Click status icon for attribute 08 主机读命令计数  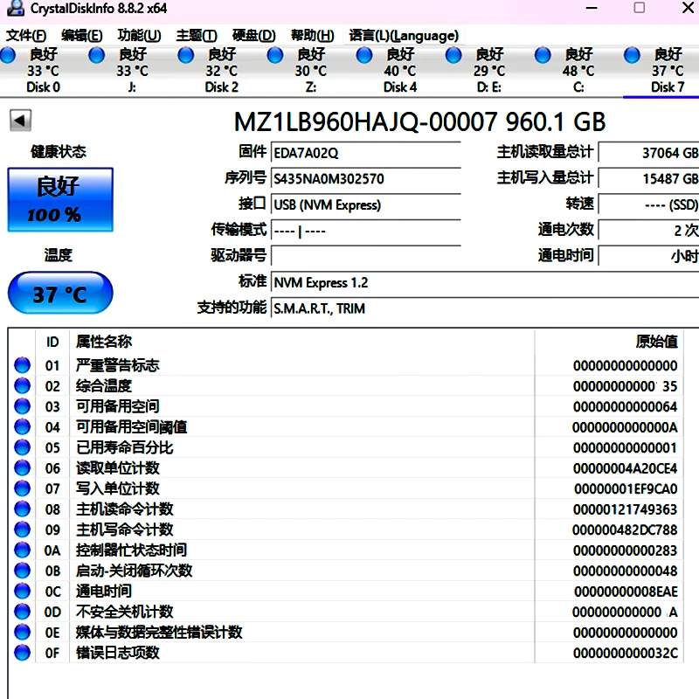click(x=23, y=509)
